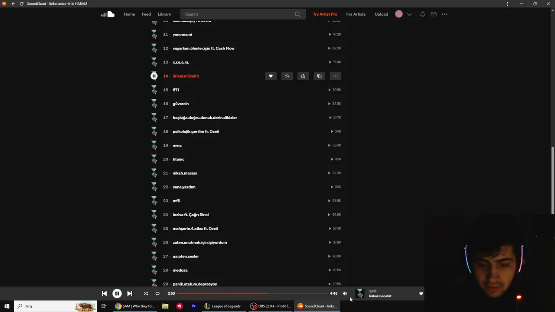Open the Upload page

(x=382, y=14)
